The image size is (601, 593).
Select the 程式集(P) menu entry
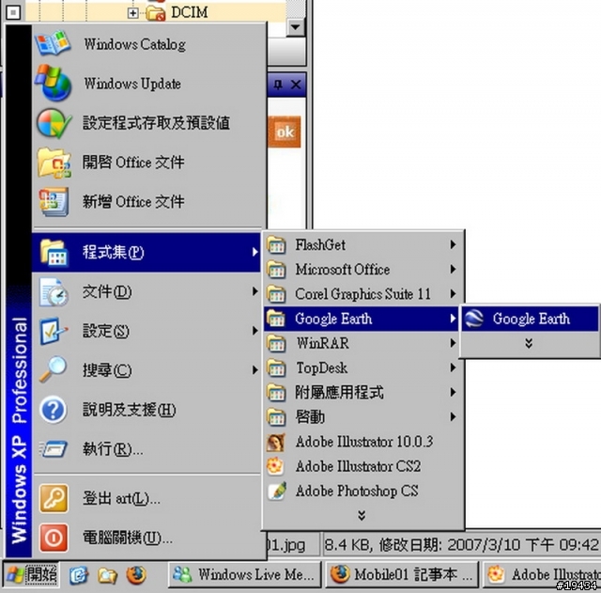[x=146, y=253]
